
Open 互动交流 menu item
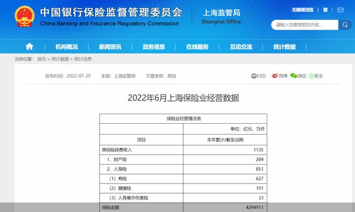(x=241, y=47)
